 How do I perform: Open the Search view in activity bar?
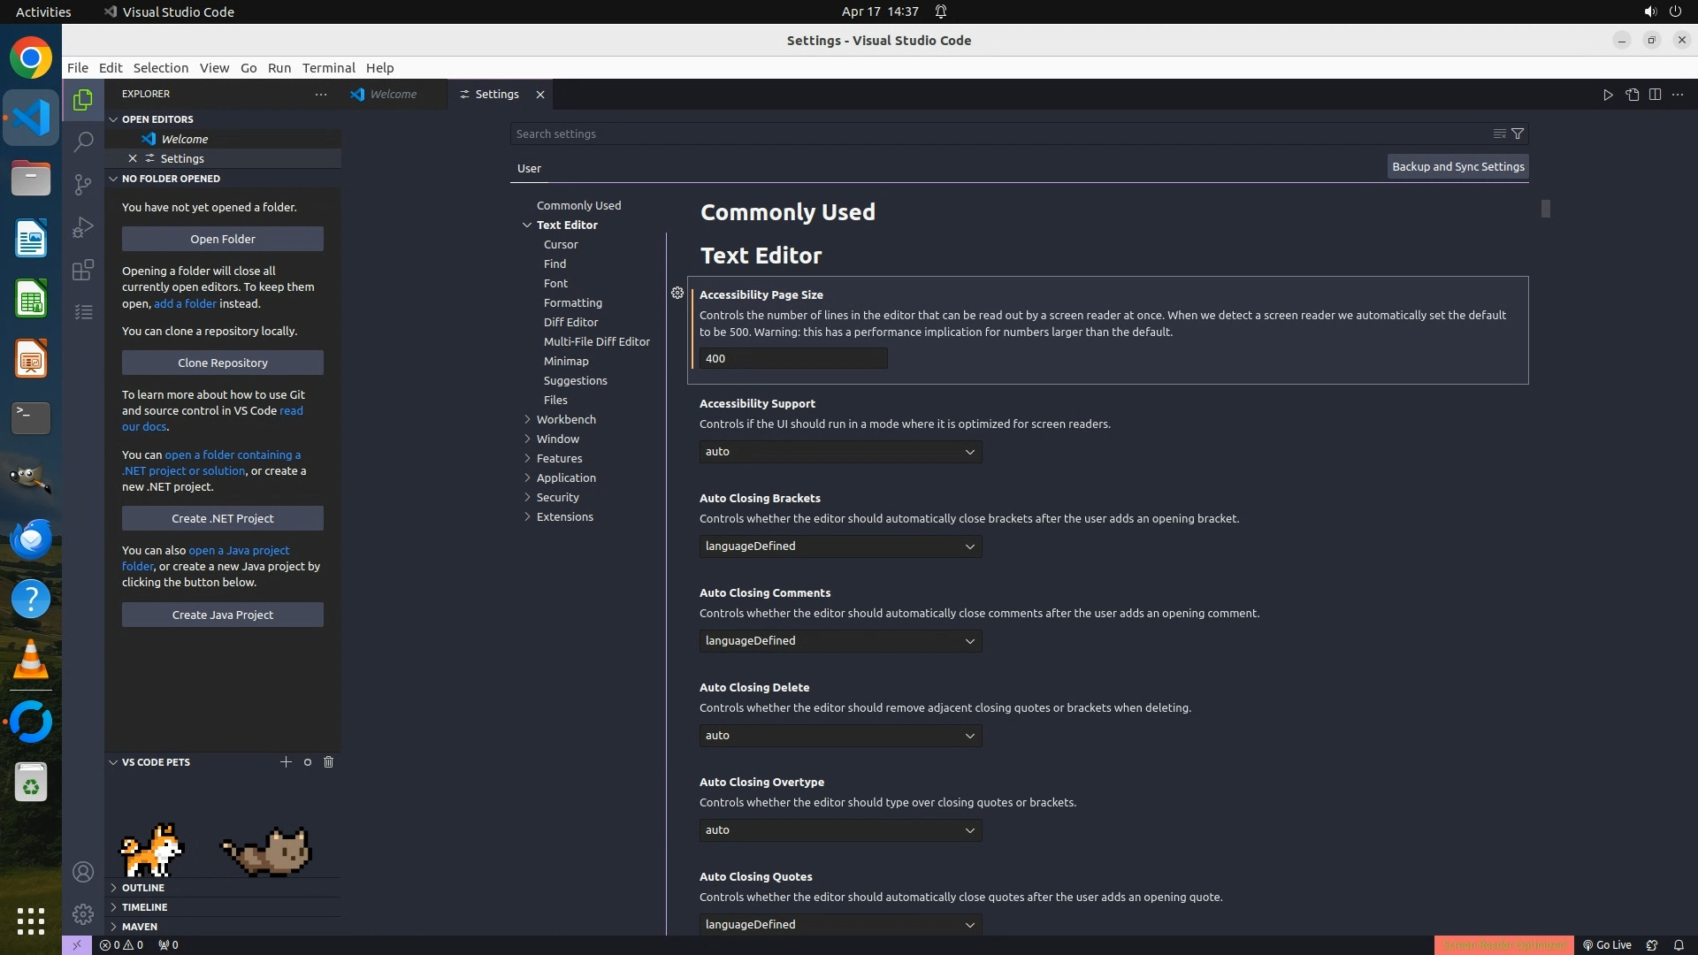tap(83, 141)
